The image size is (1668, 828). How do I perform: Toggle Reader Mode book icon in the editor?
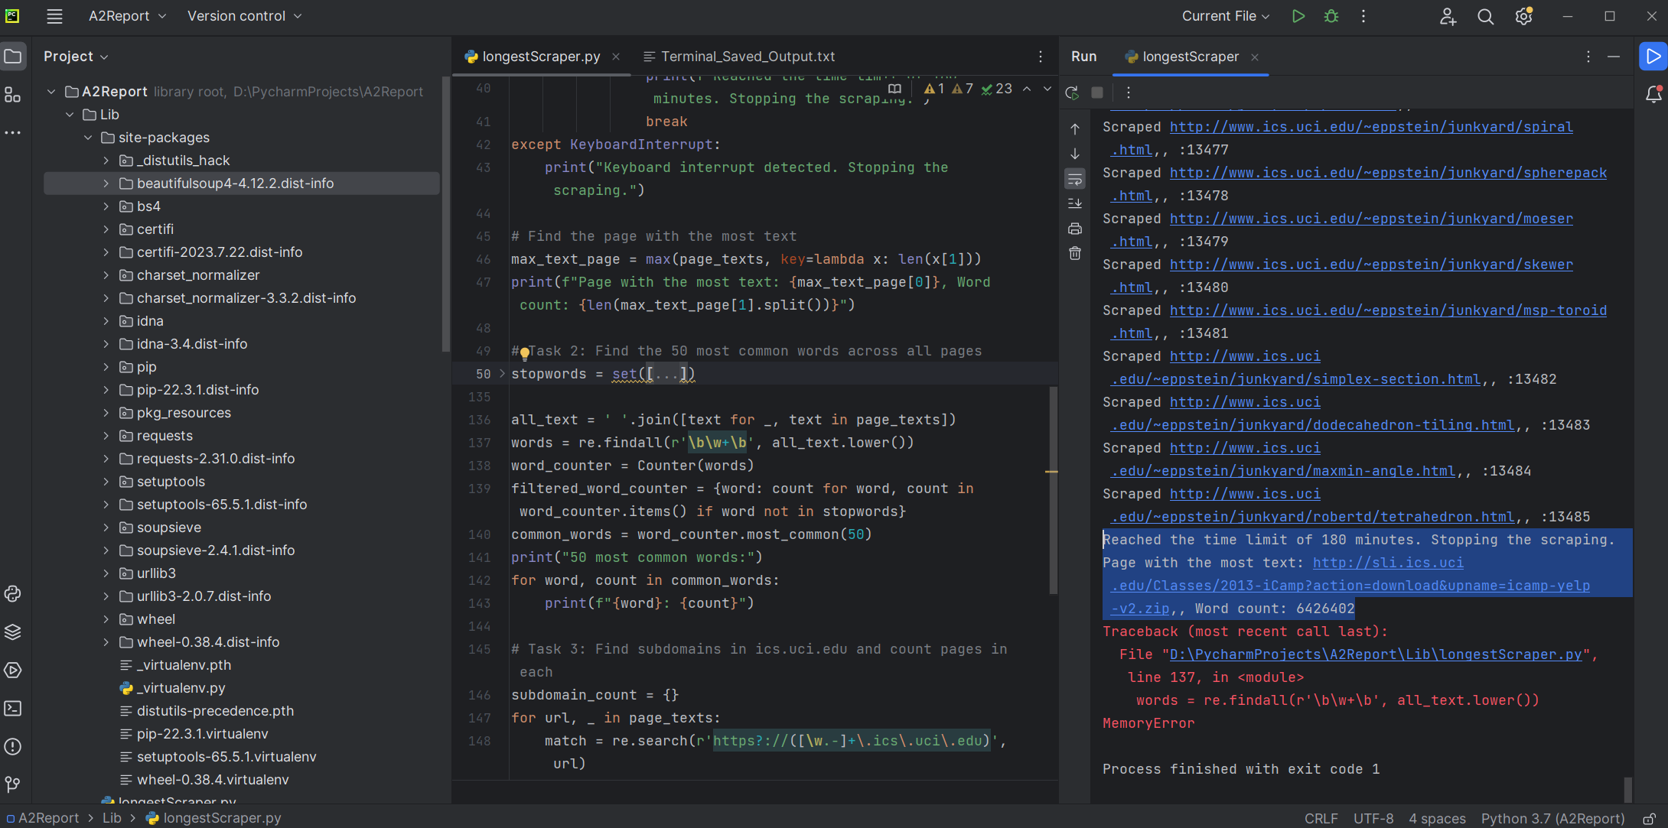tap(894, 89)
